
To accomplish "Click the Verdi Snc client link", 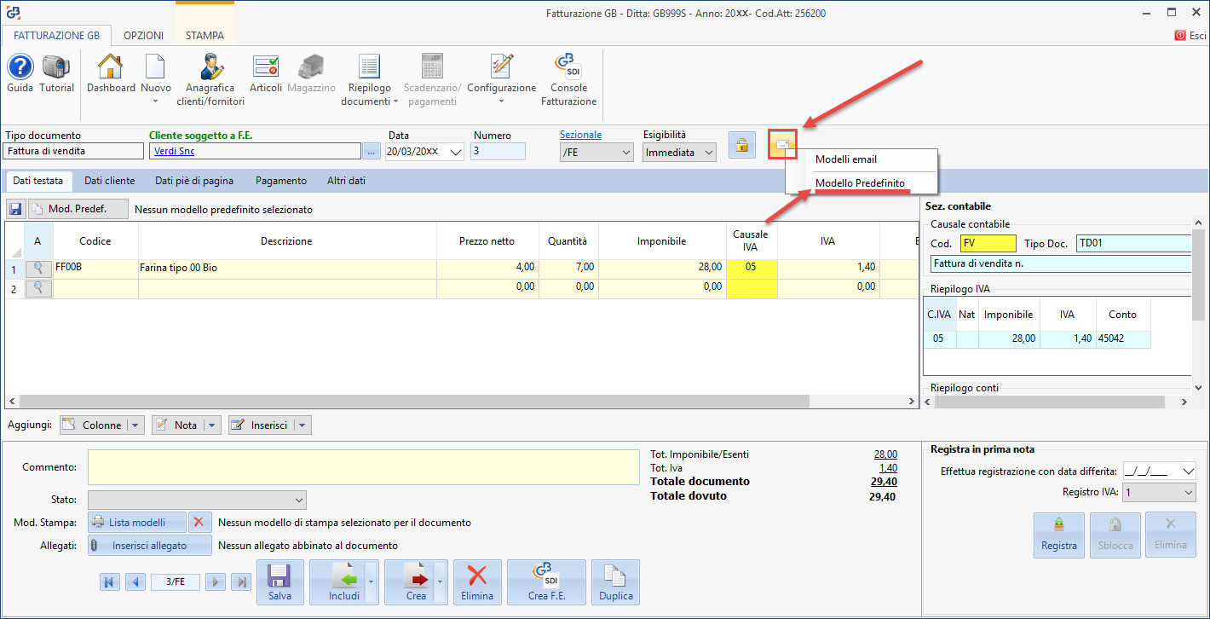I will coord(175,152).
